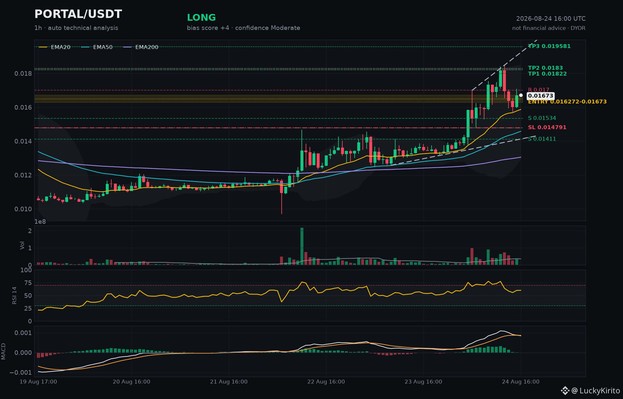Click the 100 tick on the RSI axis
Image resolution: width=623 pixels, height=399 pixels.
(26, 270)
